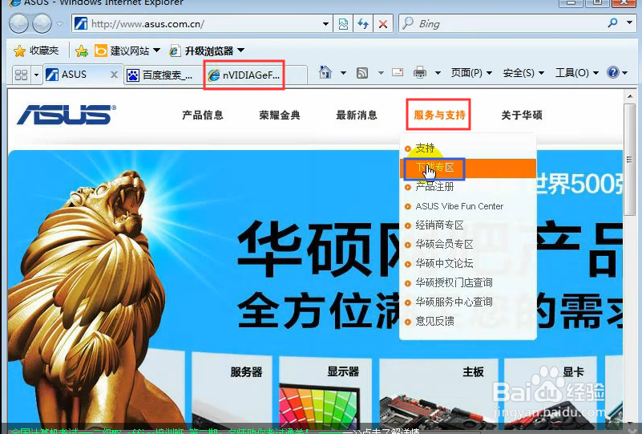The image size is (642, 434).
Task: Select 产品注册 in the dropdown menu
Action: 468,187
